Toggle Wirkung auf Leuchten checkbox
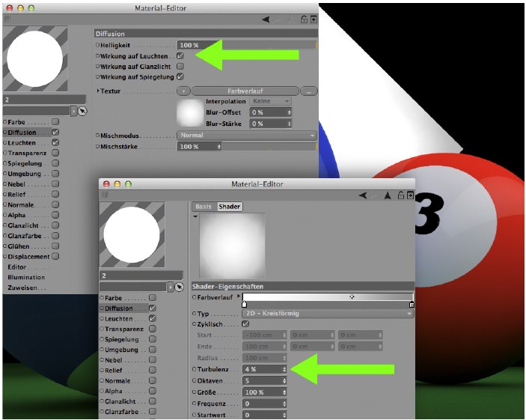 [180, 55]
